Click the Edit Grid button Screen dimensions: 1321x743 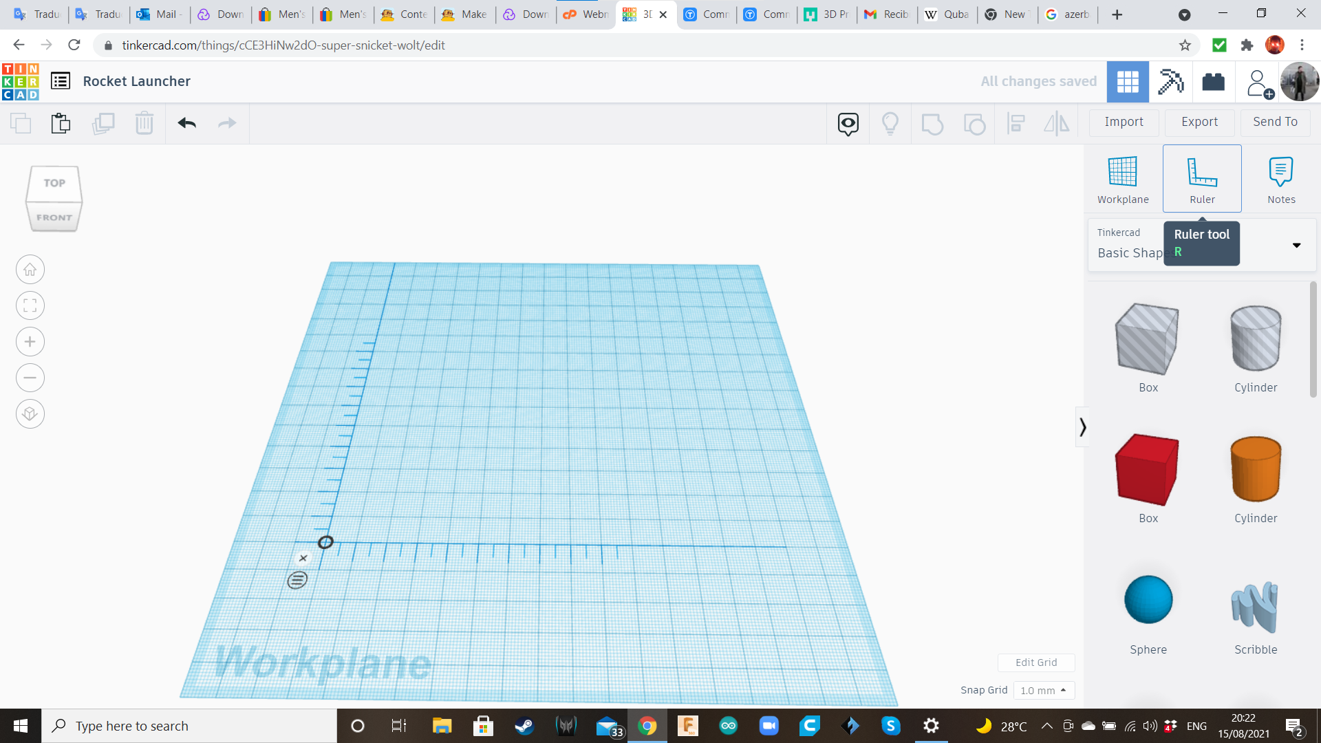pyautogui.click(x=1035, y=663)
